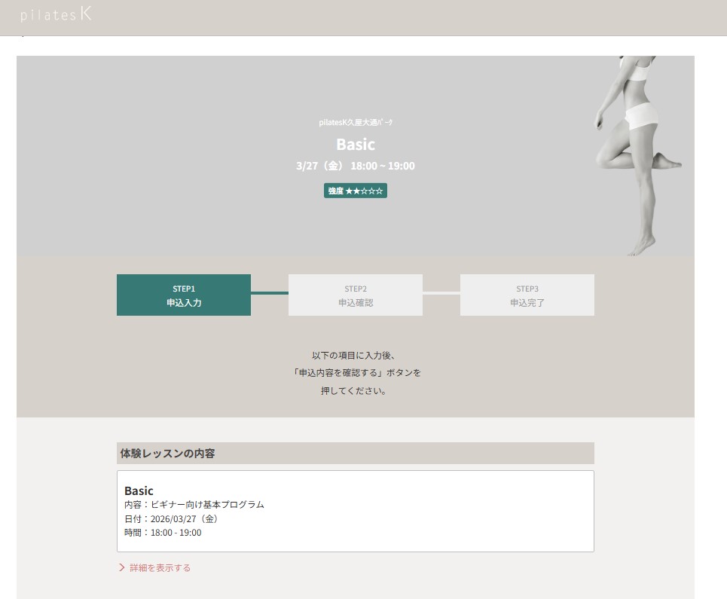Click the pilates K logo in header

tap(56, 14)
